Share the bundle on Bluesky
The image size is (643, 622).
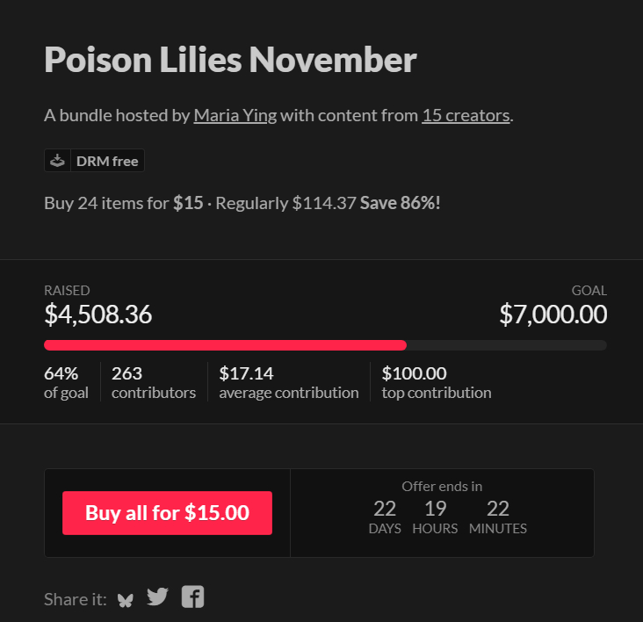pos(125,599)
